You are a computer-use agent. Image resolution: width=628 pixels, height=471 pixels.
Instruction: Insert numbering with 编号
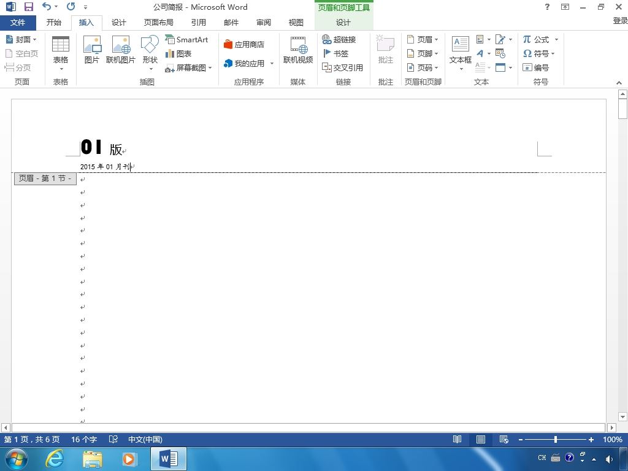tap(535, 67)
